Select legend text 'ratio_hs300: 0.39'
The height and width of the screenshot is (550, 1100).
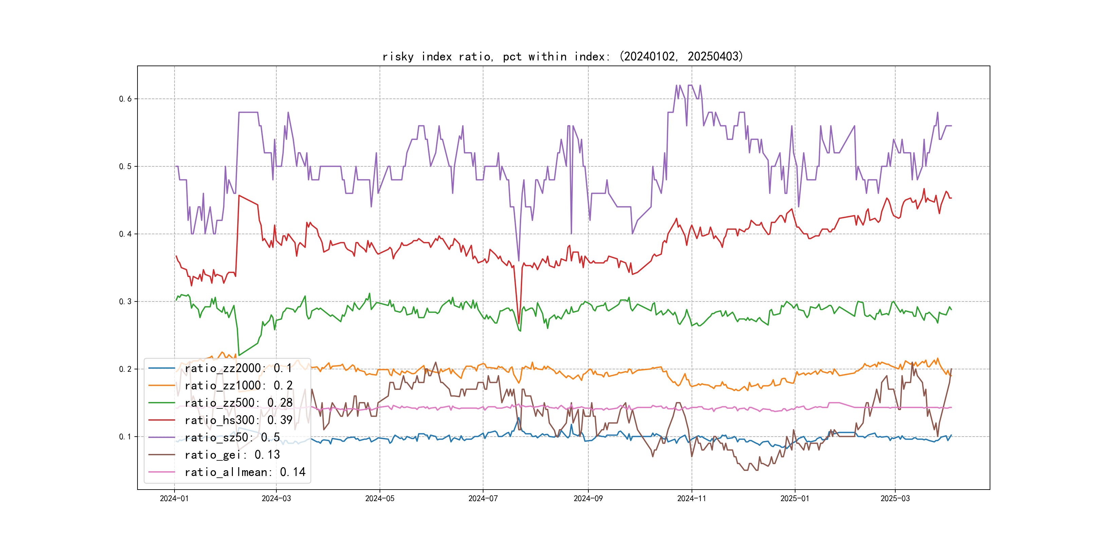238,420
